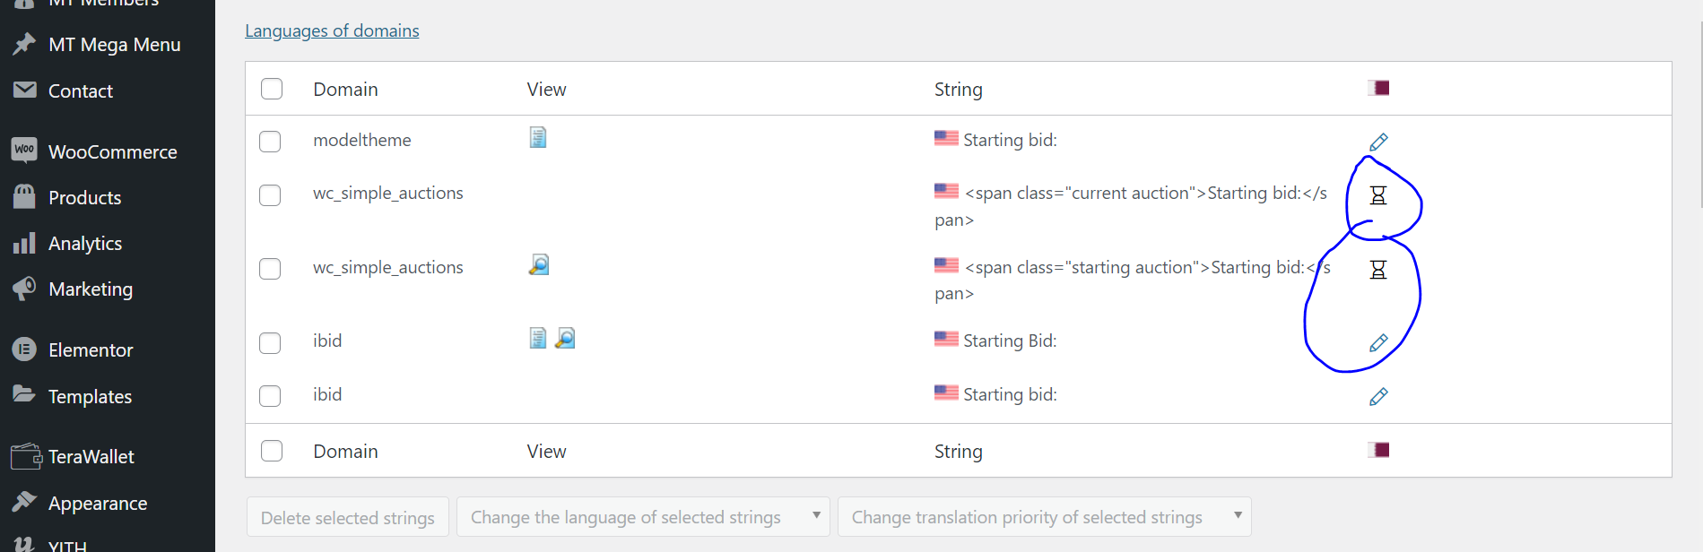Edit translation of ibid 'Starting Bid:' string

coord(1378,342)
